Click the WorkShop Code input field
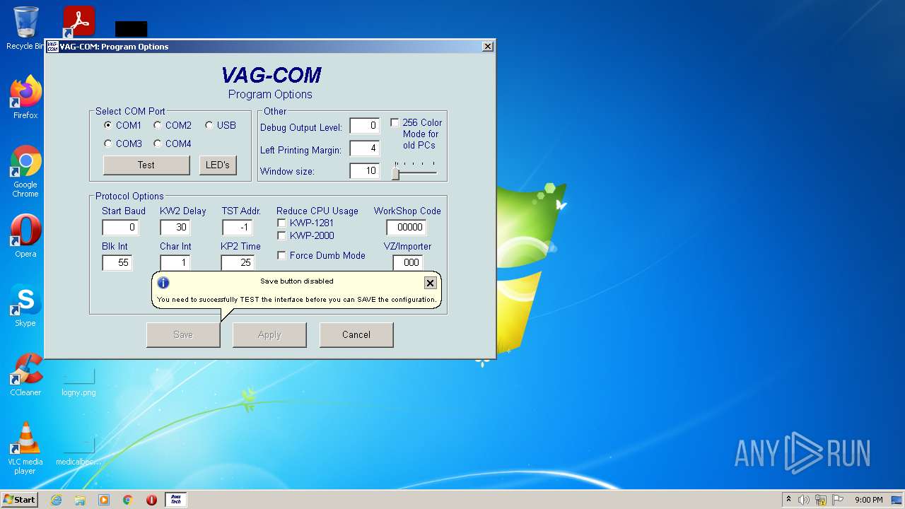Image resolution: width=905 pixels, height=509 pixels. pyautogui.click(x=407, y=227)
